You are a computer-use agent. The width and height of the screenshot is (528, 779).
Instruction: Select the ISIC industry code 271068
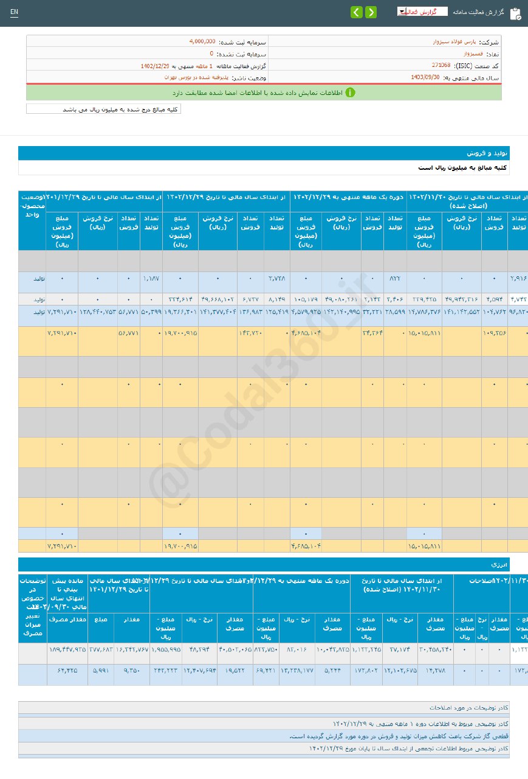tap(441, 66)
